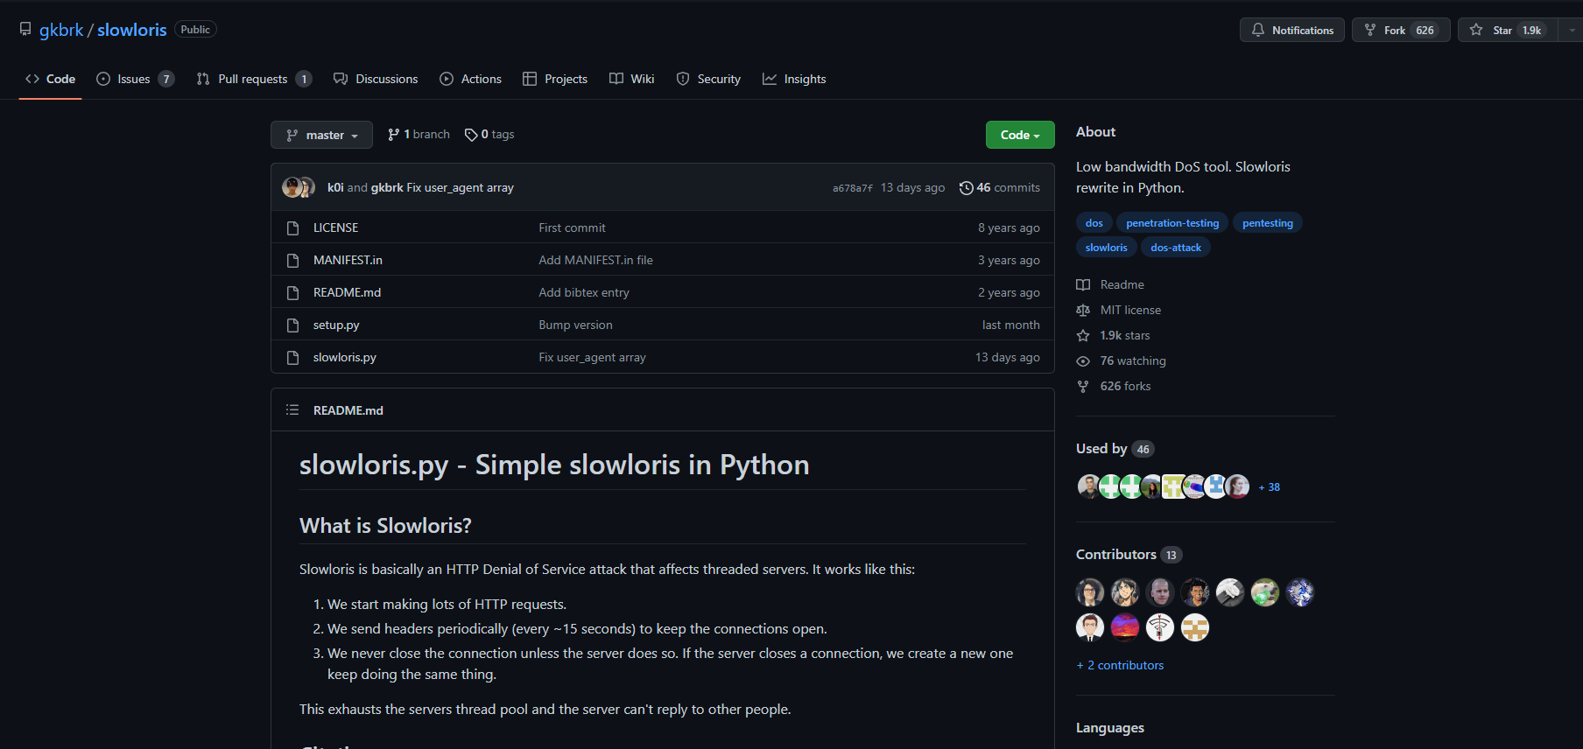
Task: Open the MANIFEST.in file
Action: (348, 260)
